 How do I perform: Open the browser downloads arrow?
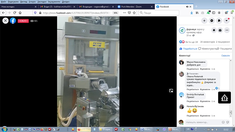(x=192, y=13)
